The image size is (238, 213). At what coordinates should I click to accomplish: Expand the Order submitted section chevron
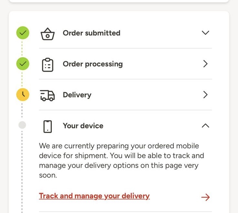point(205,33)
